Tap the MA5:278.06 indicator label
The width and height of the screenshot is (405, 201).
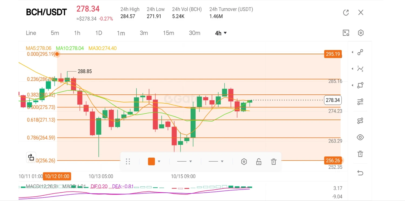pos(39,48)
